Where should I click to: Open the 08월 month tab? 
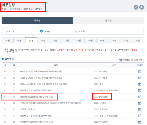pos(90,40)
